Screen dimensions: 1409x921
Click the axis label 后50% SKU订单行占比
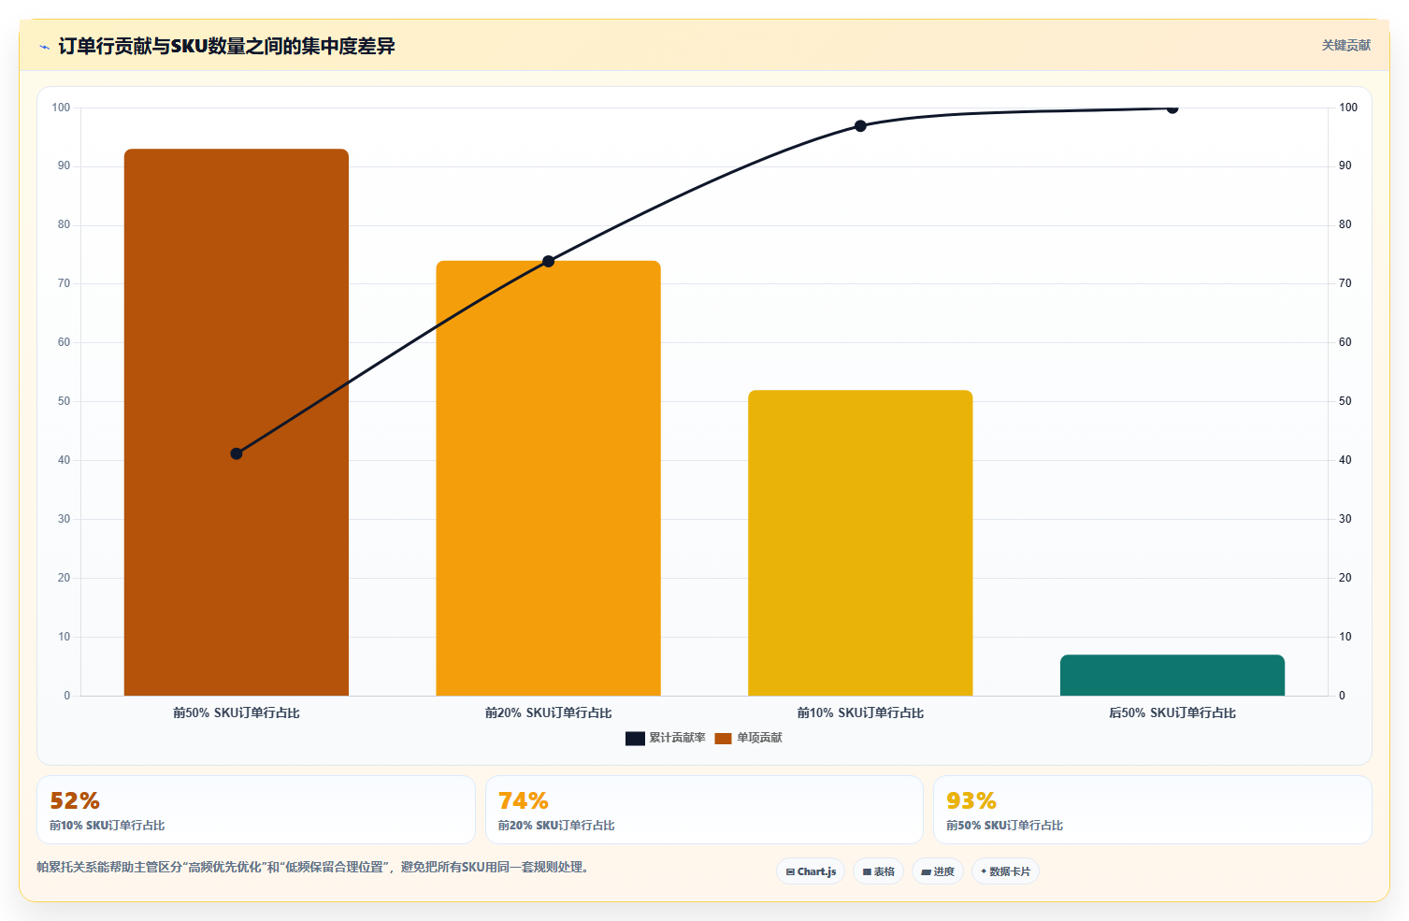[1172, 712]
